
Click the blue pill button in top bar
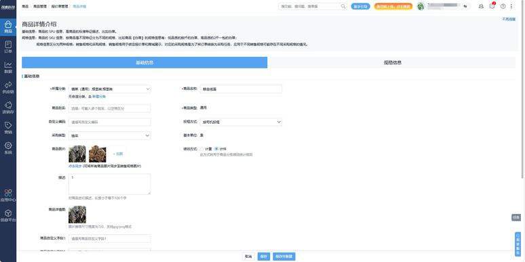(x=360, y=6)
